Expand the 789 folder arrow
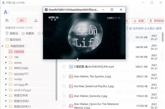 tap(6, 57)
